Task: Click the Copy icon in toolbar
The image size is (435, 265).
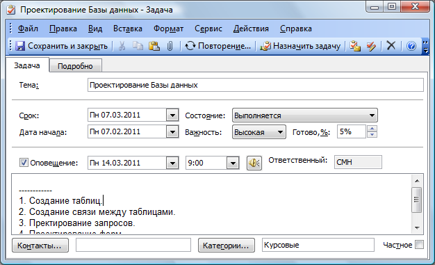Action: [138, 46]
